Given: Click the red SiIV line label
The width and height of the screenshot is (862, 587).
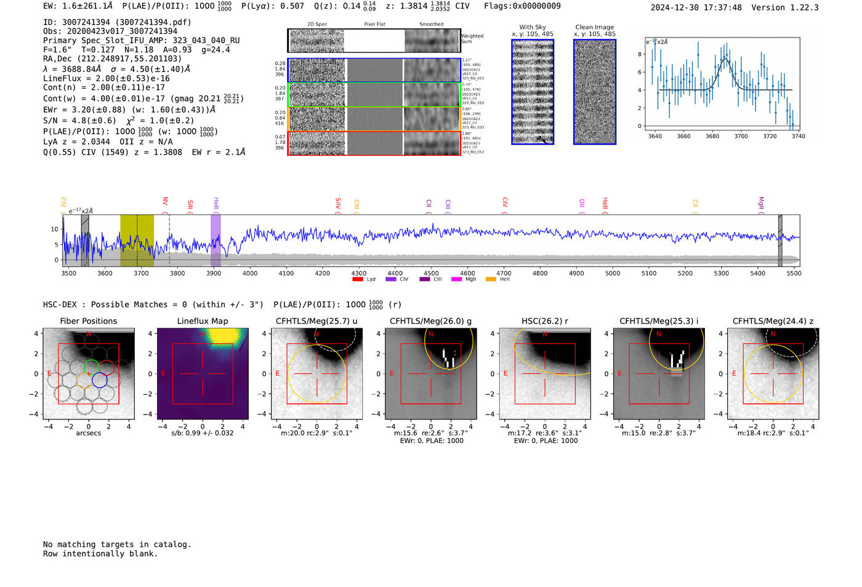Looking at the screenshot, I should click(338, 204).
